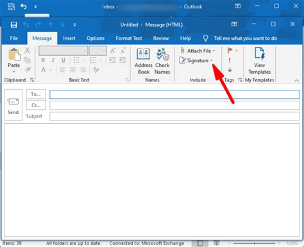Switch to the Format Text tab
Image resolution: width=304 pixels, height=247 pixels.
pyautogui.click(x=129, y=38)
